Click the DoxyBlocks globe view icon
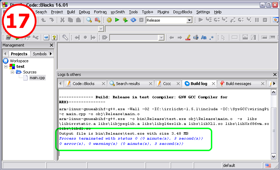The width and height of the screenshot is (280, 170). pyautogui.click(x=46, y=37)
